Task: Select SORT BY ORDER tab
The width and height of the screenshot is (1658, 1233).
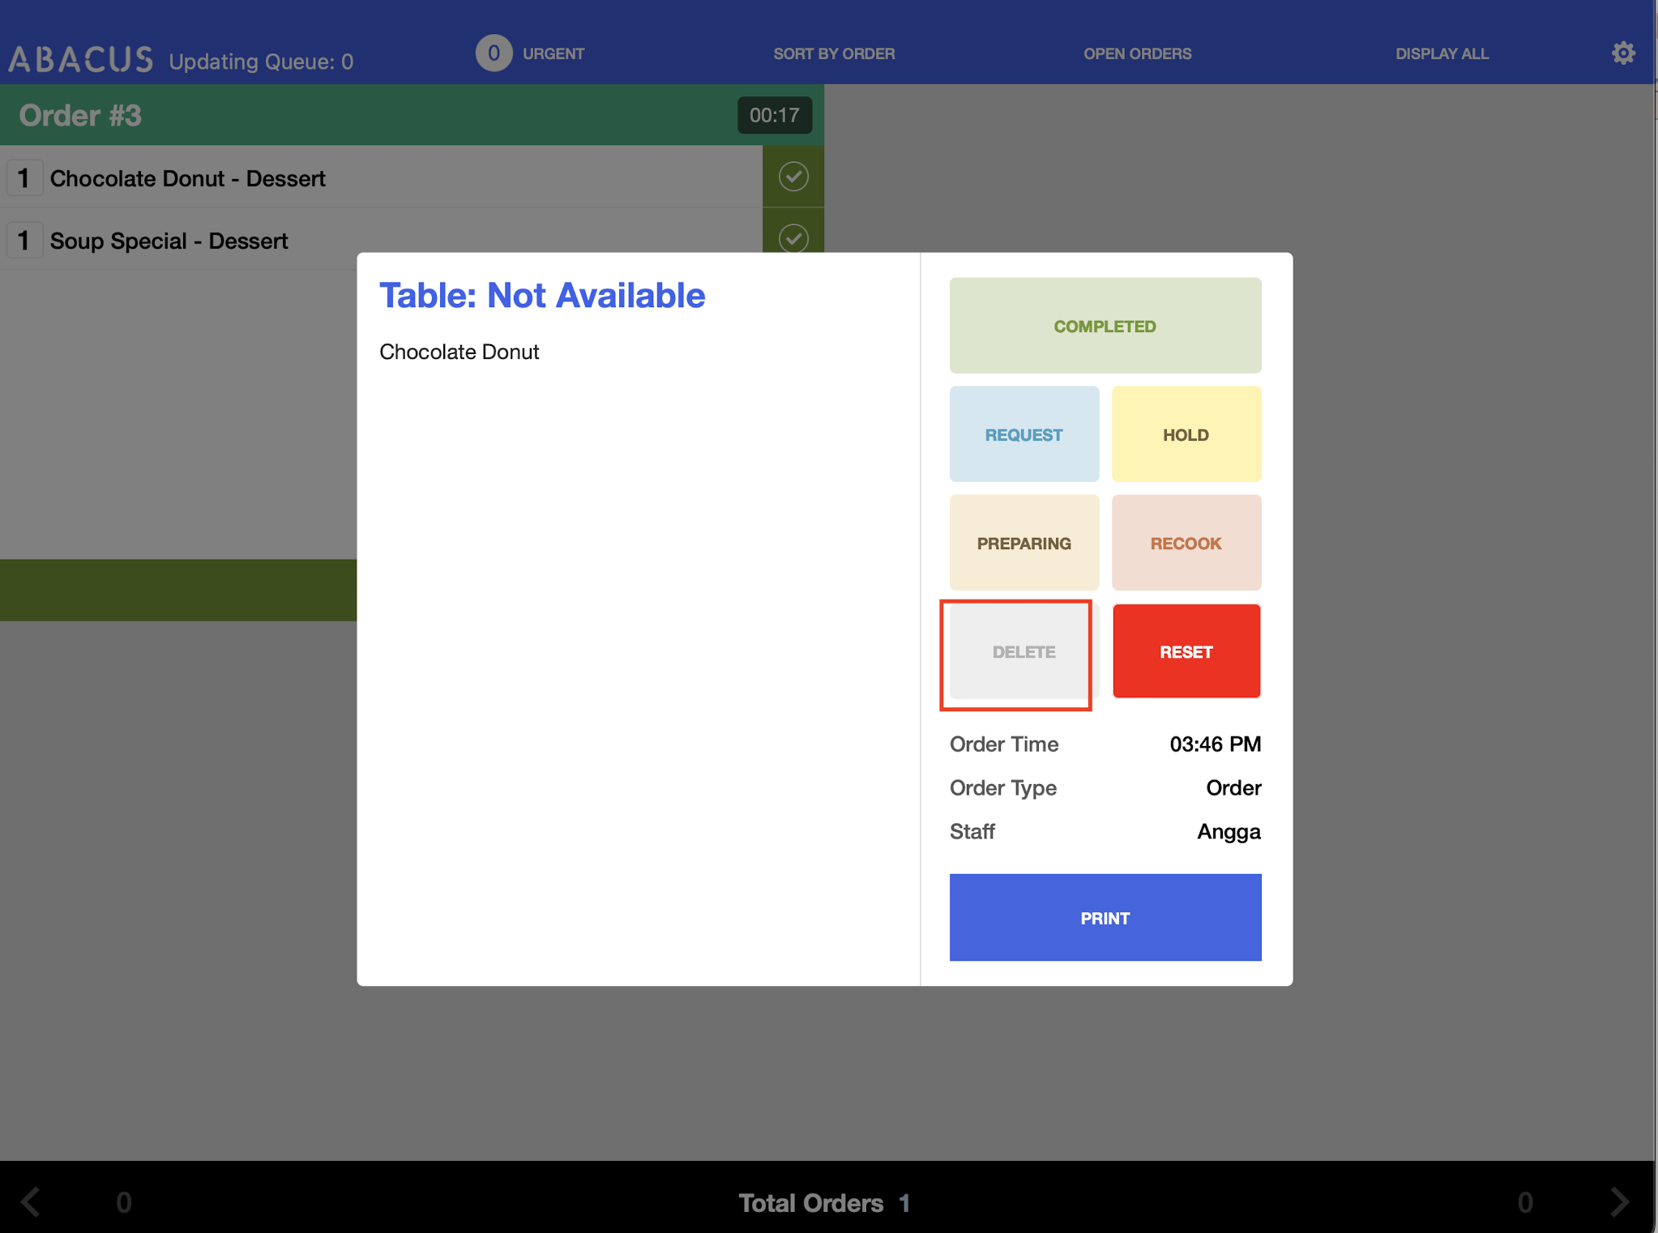Action: click(833, 54)
